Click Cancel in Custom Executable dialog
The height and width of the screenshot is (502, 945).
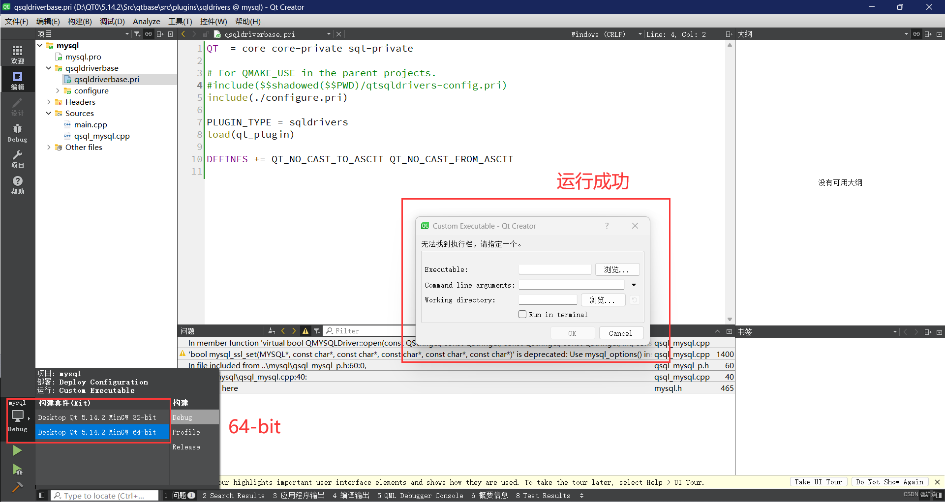[621, 333]
